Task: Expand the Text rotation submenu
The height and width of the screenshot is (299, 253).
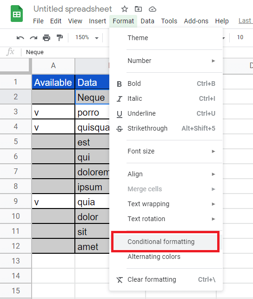Action: 166,219
